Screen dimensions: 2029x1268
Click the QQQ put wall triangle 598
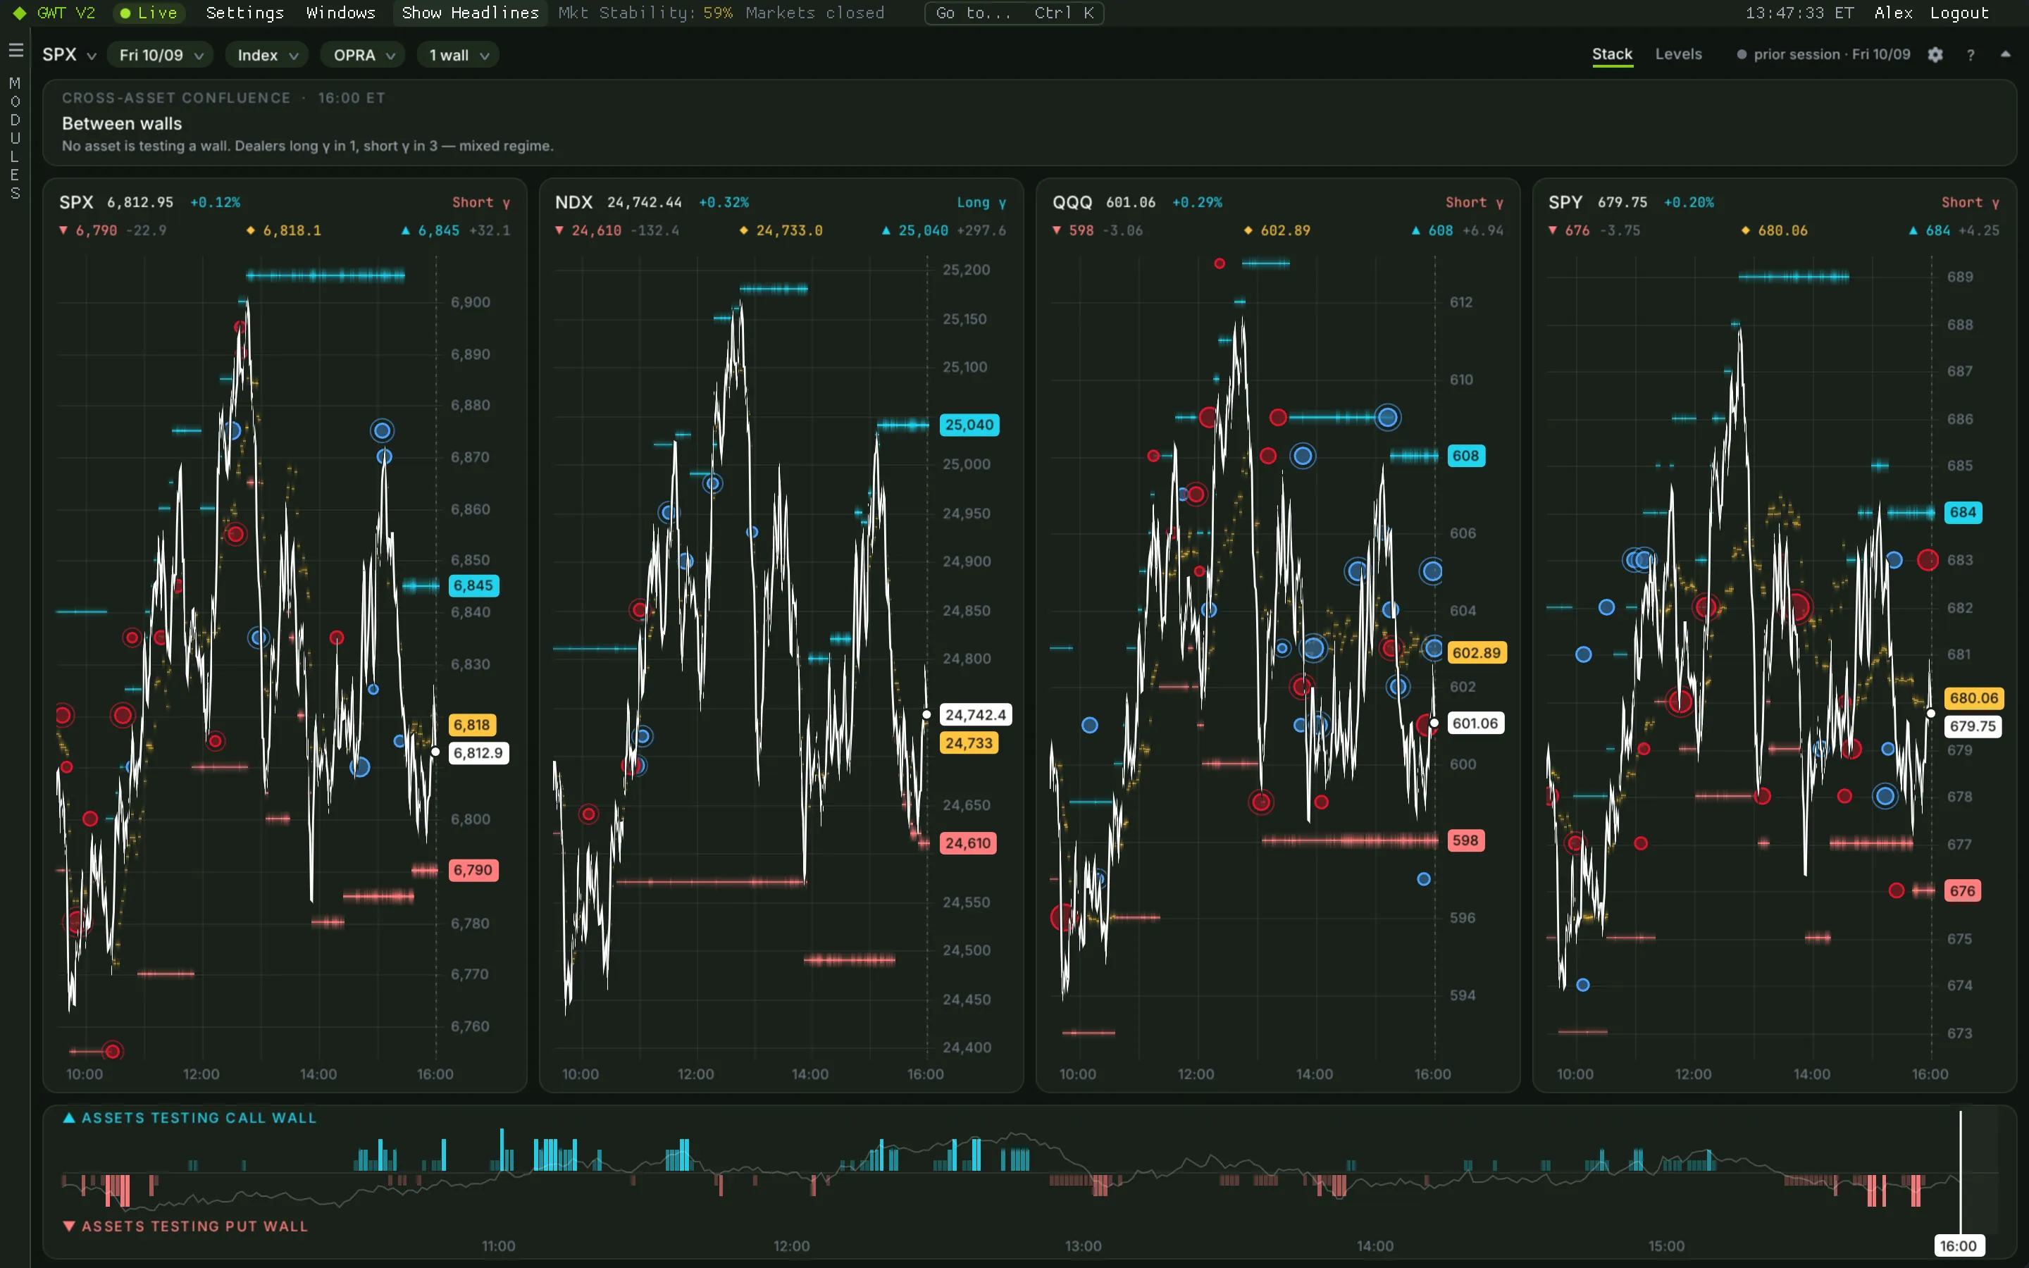point(1057,230)
